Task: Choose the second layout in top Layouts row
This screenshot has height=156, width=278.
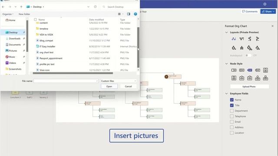Action: (x=242, y=39)
